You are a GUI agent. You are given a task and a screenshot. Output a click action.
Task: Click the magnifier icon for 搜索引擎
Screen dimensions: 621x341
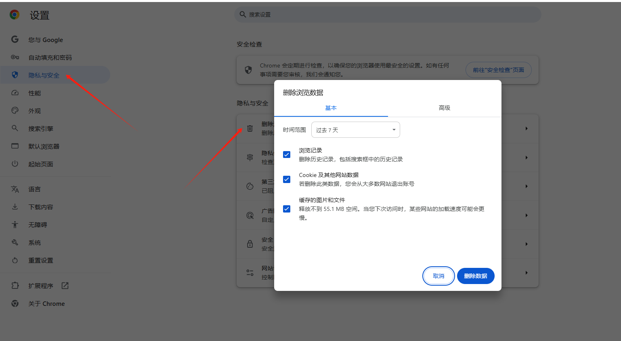pos(15,128)
